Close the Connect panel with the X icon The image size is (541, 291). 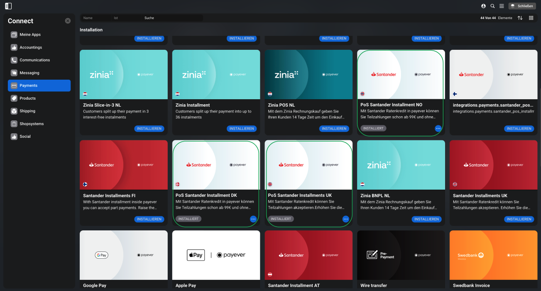68,21
